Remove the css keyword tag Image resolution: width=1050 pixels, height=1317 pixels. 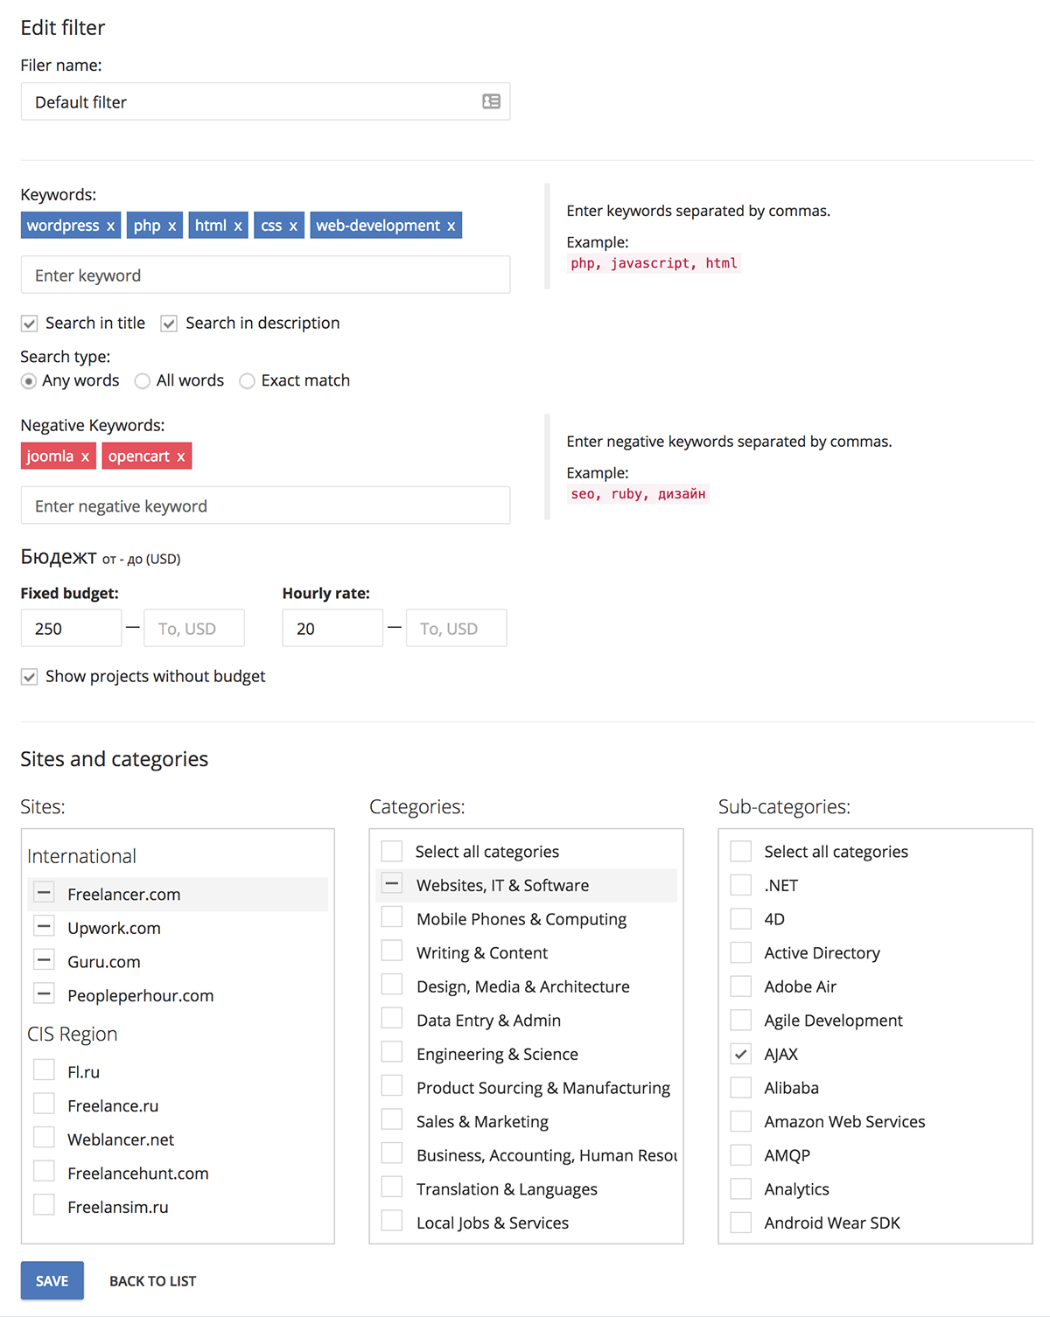(x=293, y=226)
